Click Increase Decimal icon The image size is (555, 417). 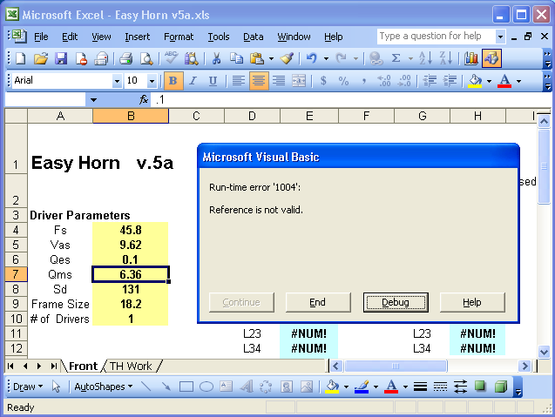click(x=384, y=81)
